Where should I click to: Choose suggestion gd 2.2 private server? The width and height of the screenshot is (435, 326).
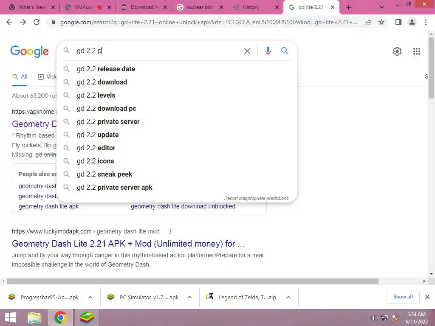(x=177, y=122)
